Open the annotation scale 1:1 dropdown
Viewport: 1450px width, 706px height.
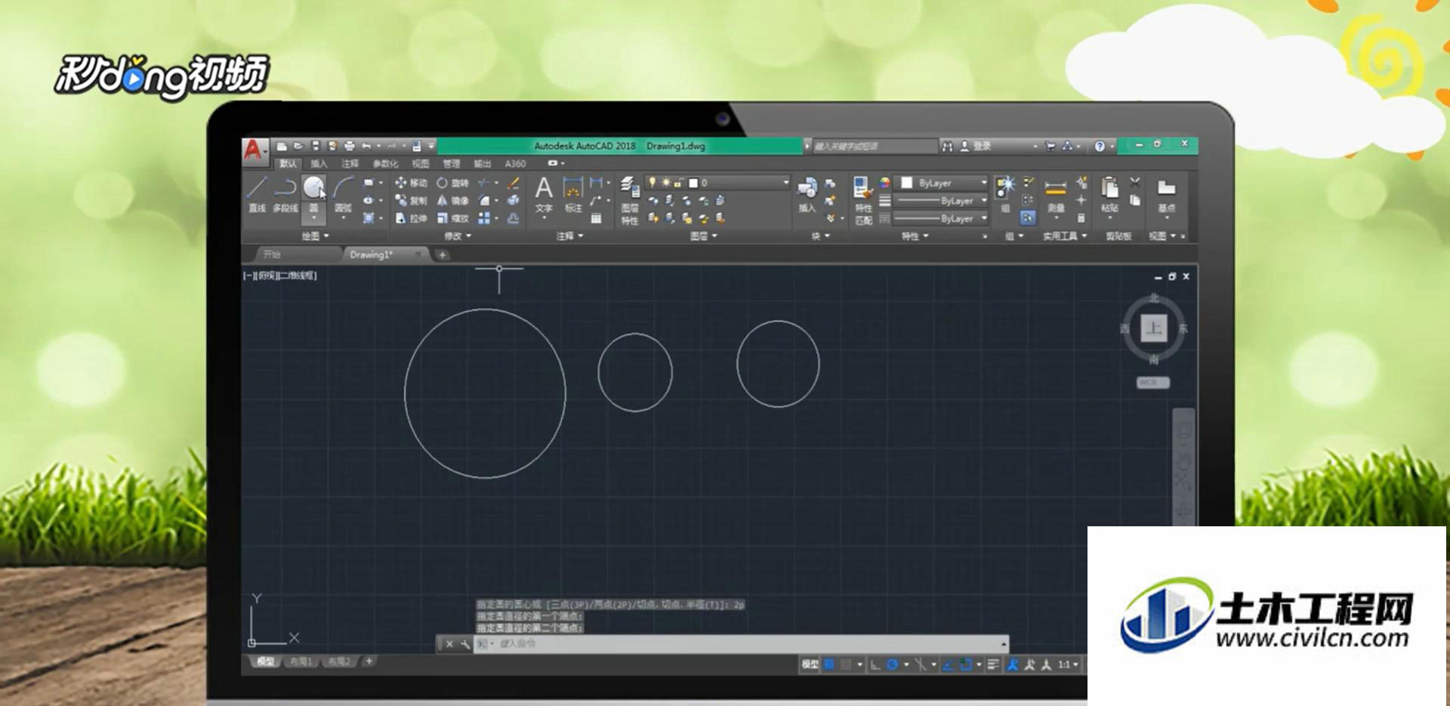point(1067,664)
